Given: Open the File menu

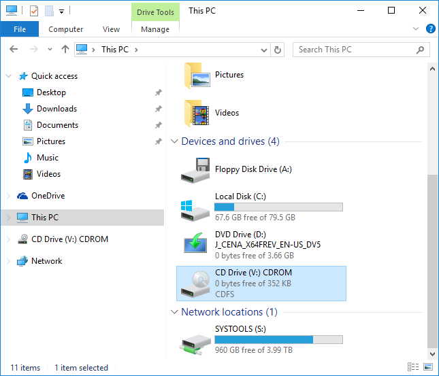Looking at the screenshot, I should (x=20, y=29).
